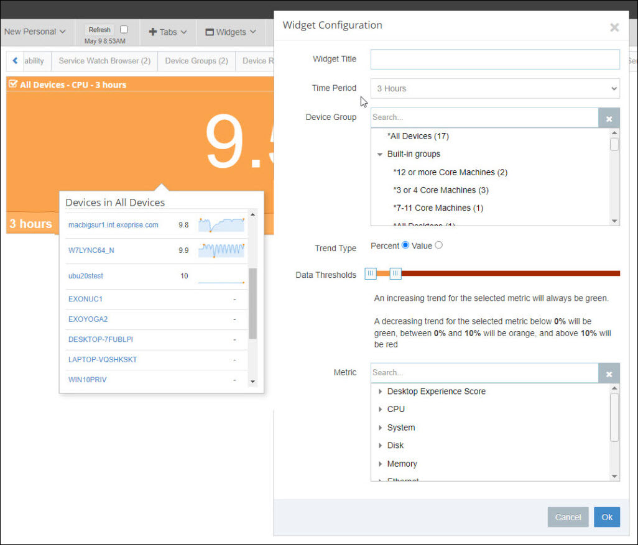The height and width of the screenshot is (545, 638).
Task: Collapse the Built-in groups tree node
Action: pyautogui.click(x=380, y=154)
